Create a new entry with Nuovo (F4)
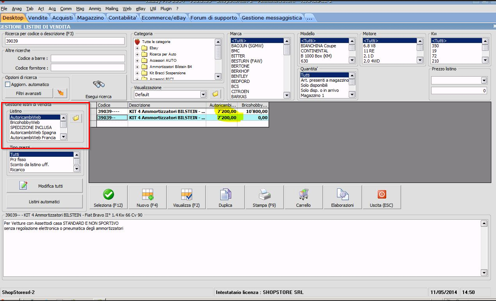496x301 pixels. point(148,197)
